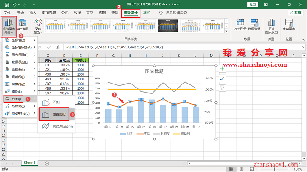This screenshot has height=172, width=307.
Task: Click zoom out minus button
Action: coord(259,169)
